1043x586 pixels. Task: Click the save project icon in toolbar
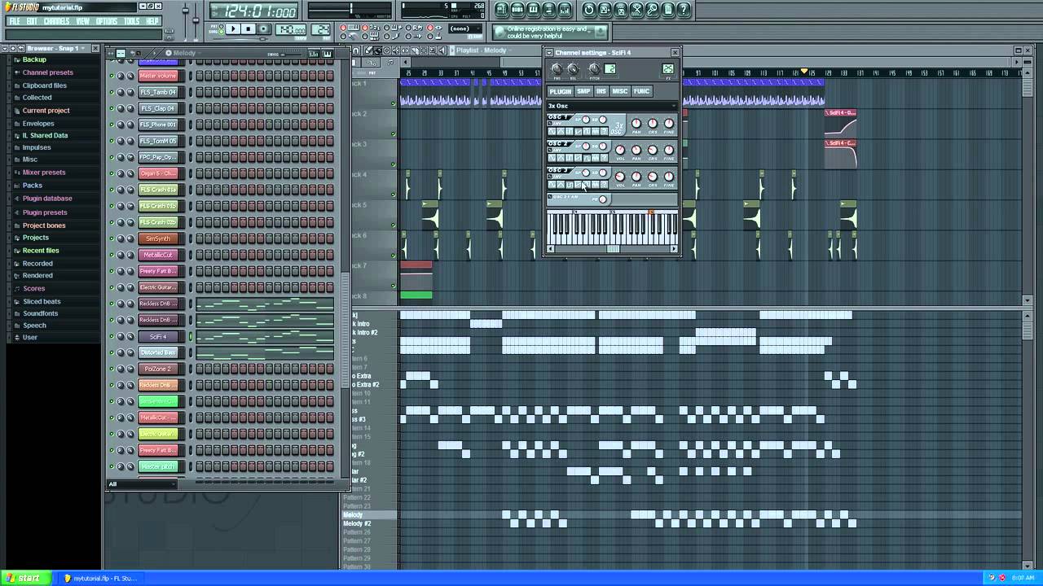605,10
